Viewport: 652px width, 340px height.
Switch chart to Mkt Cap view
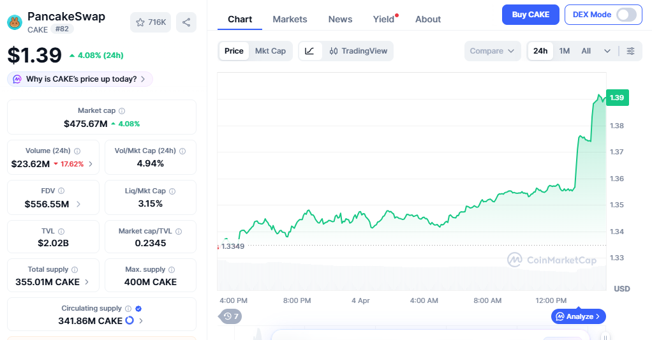click(x=270, y=51)
